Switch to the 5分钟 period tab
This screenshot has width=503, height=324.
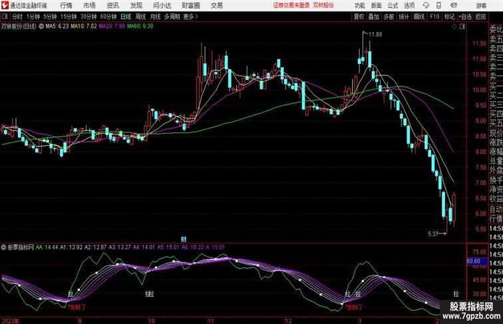(50, 17)
